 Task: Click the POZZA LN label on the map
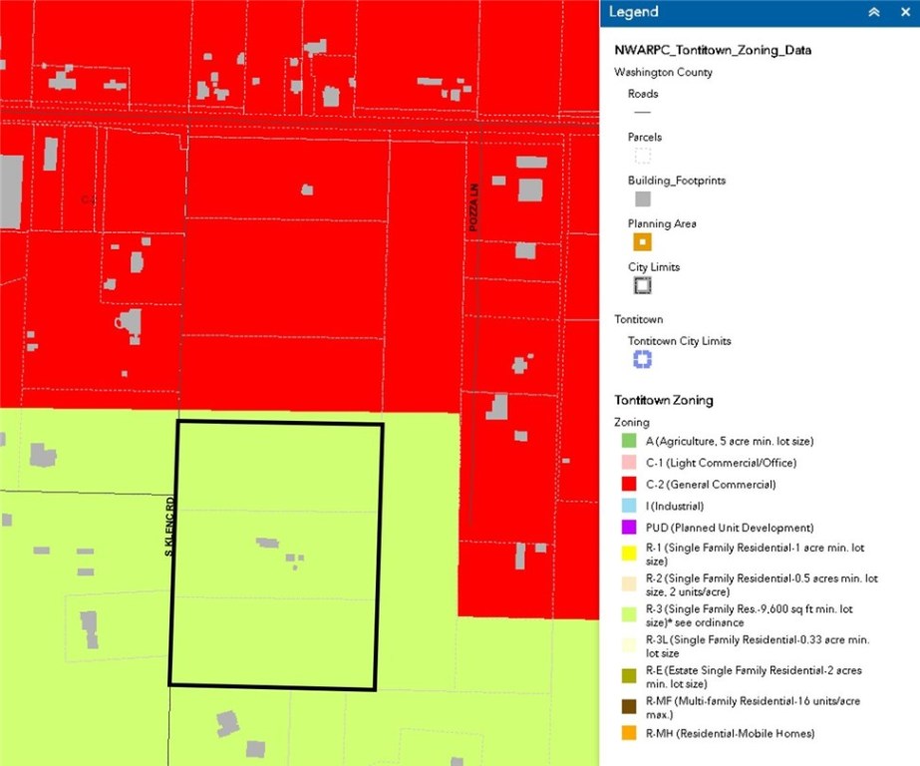(474, 204)
